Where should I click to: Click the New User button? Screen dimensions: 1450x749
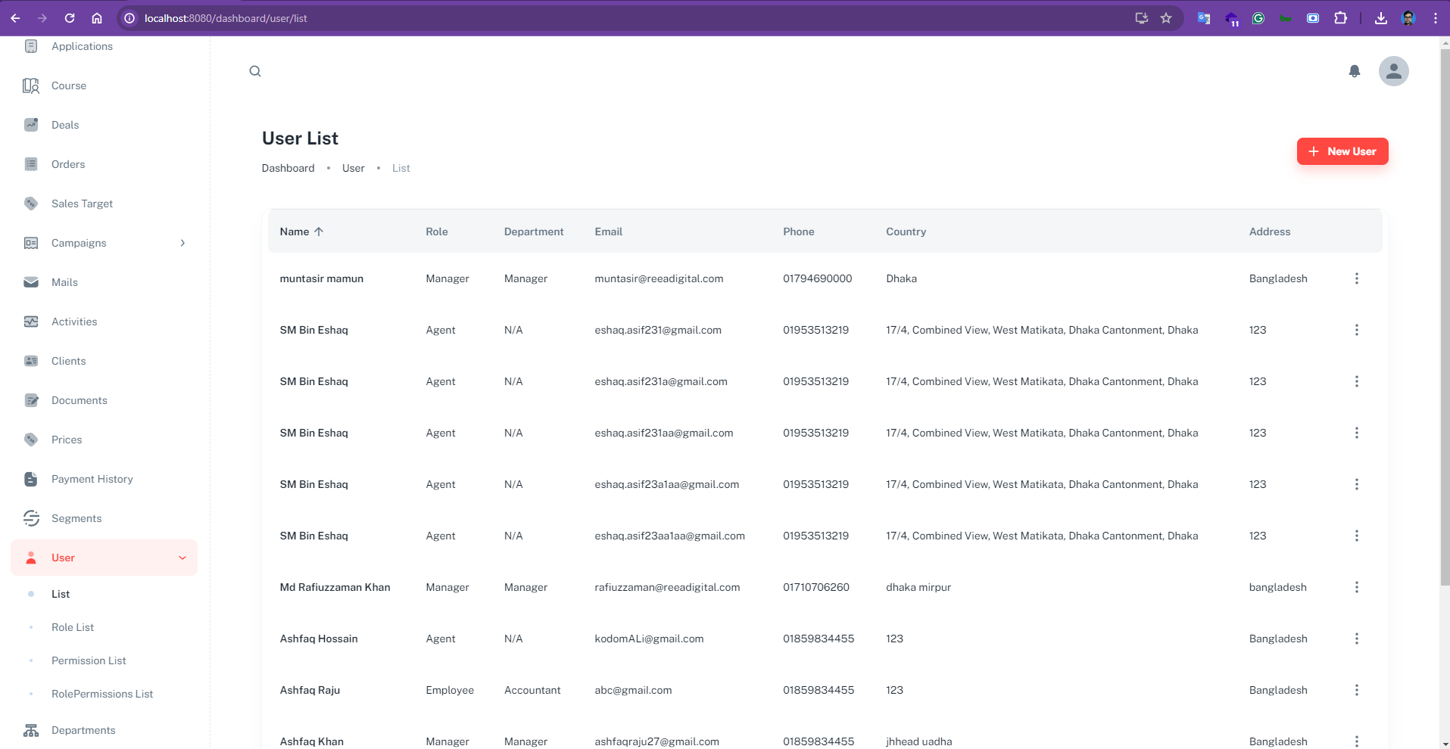[1342, 151]
